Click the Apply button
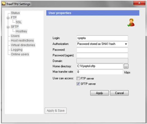The width and height of the screenshot is (147, 124). [x=100, y=93]
